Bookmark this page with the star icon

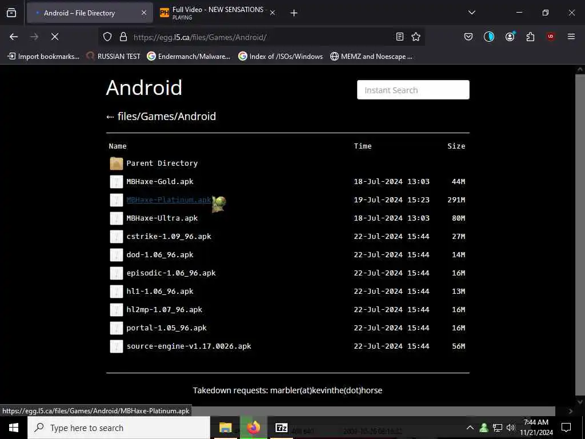point(416,37)
